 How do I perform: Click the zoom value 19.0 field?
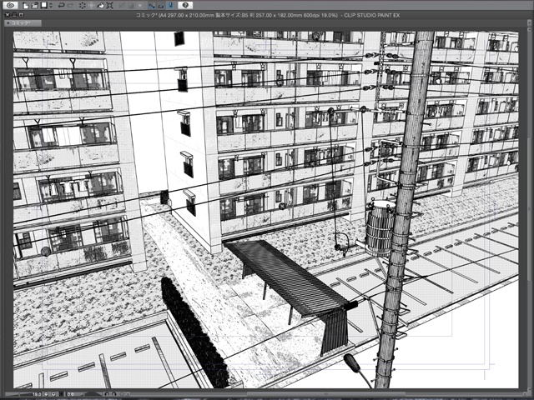pos(37,394)
